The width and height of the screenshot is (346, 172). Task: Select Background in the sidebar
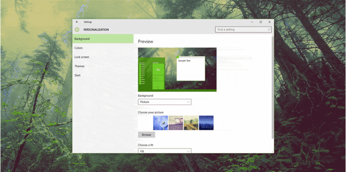103,39
